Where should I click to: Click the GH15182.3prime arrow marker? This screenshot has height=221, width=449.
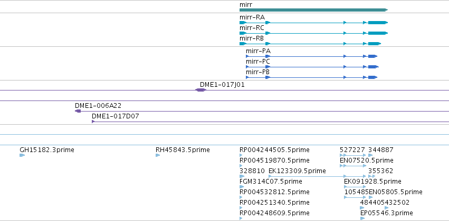(x=22, y=155)
